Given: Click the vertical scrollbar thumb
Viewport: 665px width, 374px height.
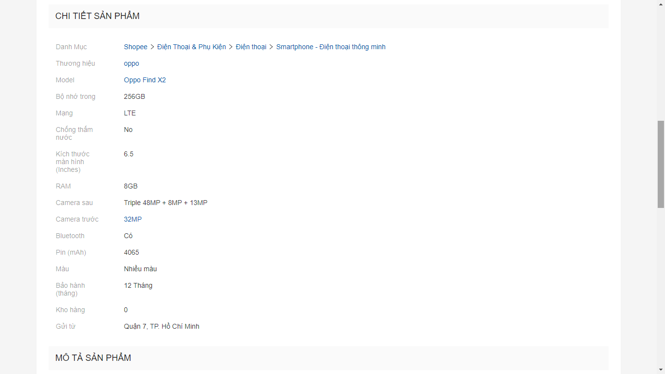Looking at the screenshot, I should coord(661,164).
